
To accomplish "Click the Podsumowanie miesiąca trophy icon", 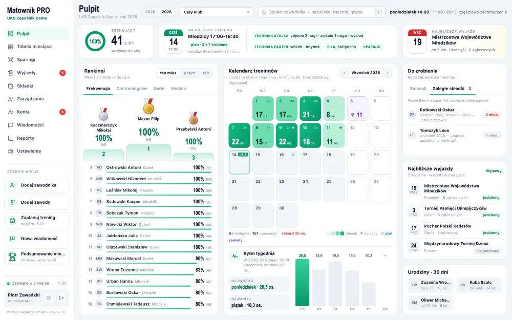I will point(12,257).
